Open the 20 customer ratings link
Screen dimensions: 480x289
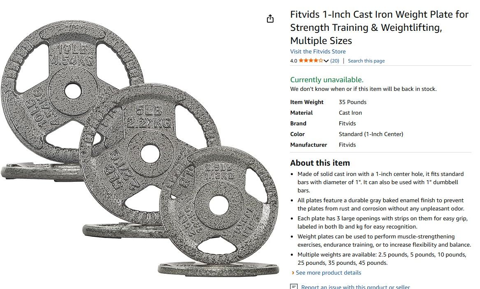(335, 61)
